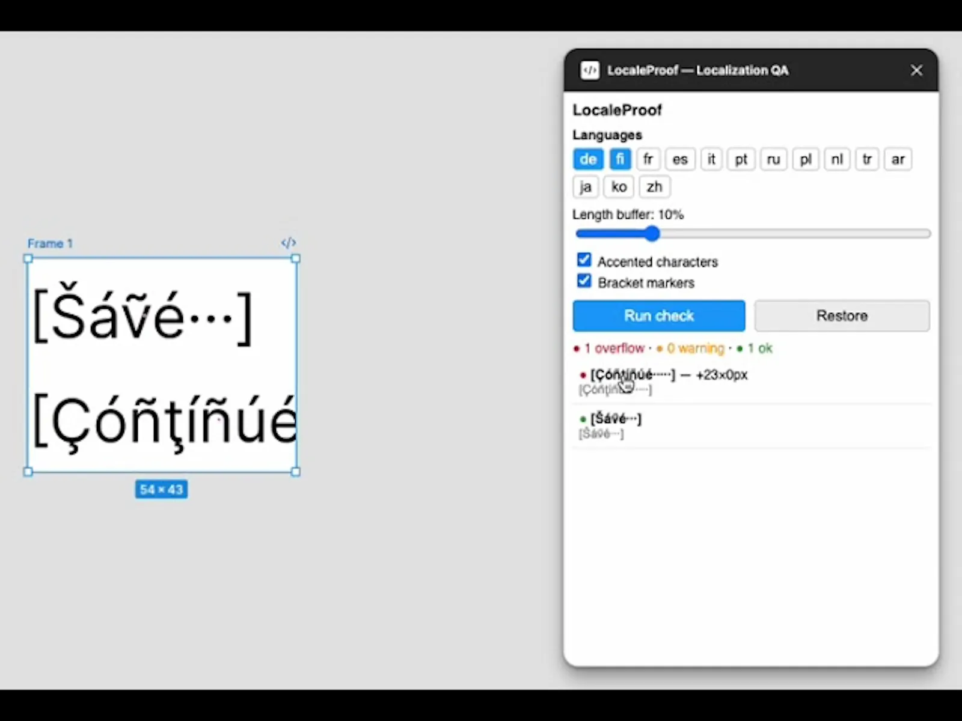
Task: Enable the ja language chip
Action: point(586,187)
